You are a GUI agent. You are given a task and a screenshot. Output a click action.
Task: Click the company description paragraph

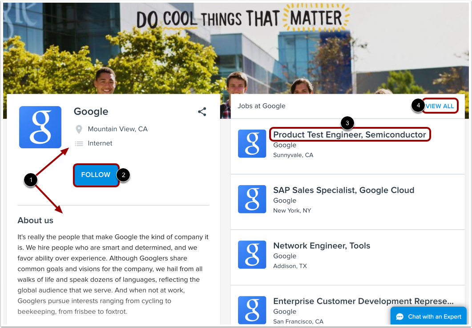[113, 274]
